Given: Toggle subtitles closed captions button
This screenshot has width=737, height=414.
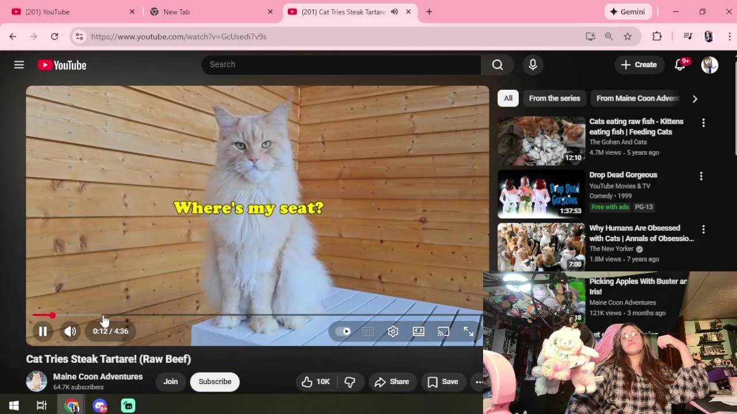Looking at the screenshot, I should click(368, 331).
